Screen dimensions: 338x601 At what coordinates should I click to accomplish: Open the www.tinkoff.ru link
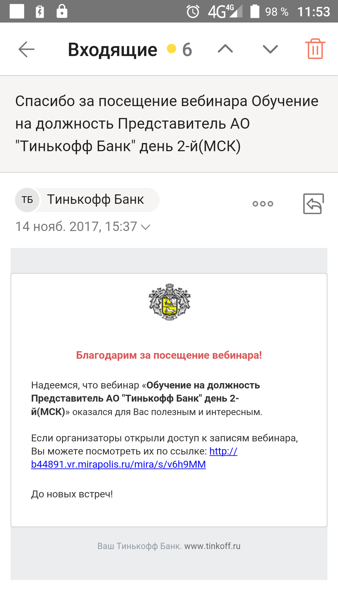click(213, 546)
